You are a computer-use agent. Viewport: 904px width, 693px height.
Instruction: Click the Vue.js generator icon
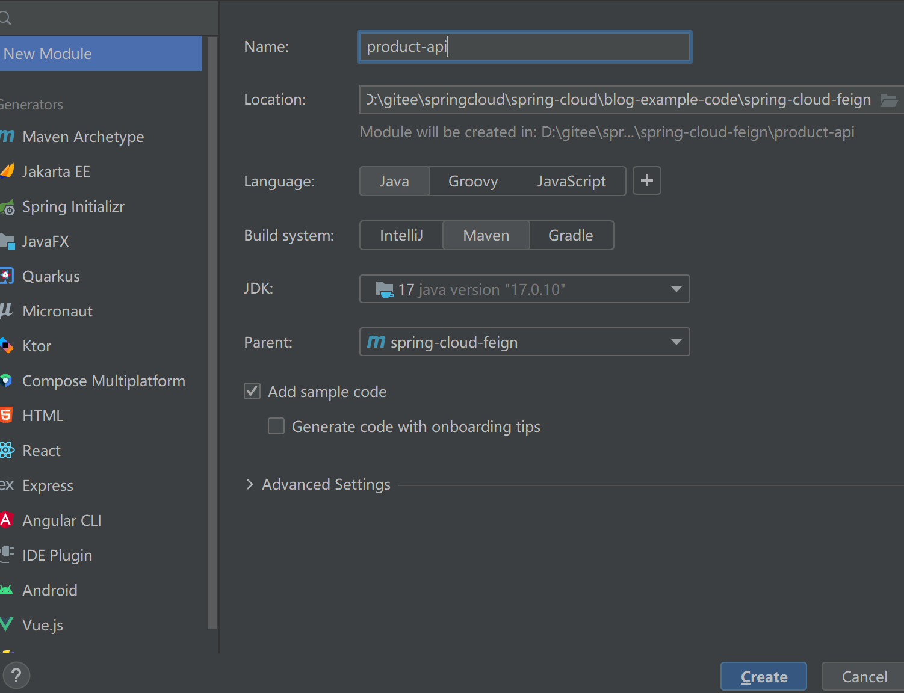7,624
